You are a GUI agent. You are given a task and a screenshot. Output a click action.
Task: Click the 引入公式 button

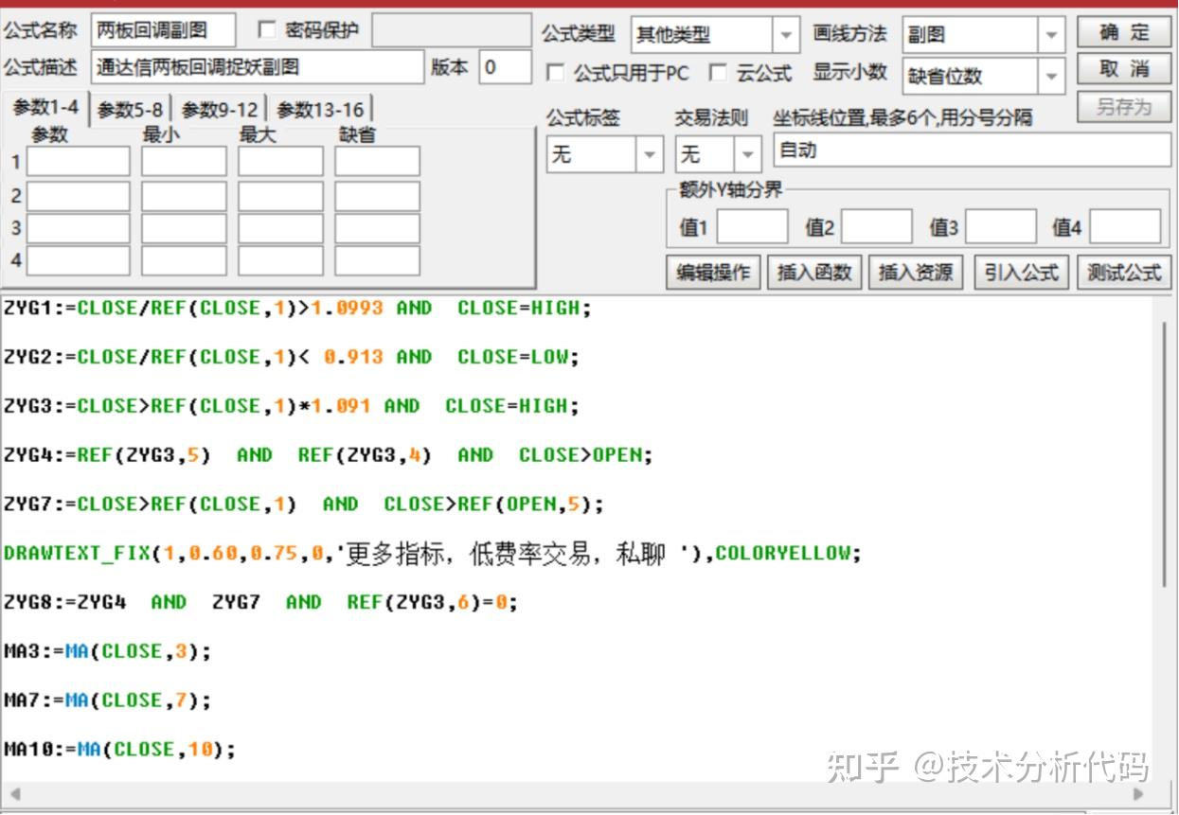pyautogui.click(x=1020, y=273)
